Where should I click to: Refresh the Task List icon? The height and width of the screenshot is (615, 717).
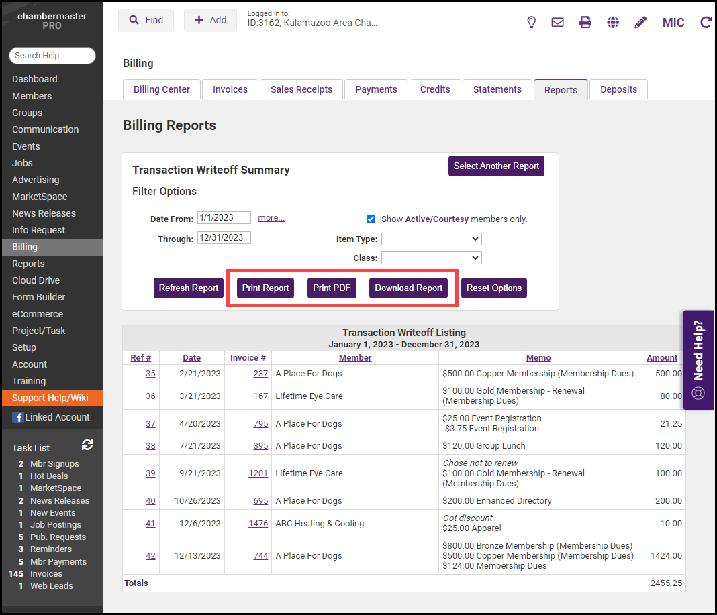click(x=87, y=445)
